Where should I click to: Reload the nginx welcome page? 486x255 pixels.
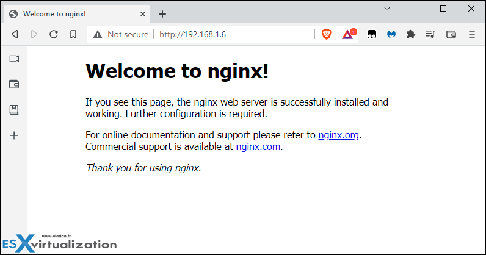coord(54,34)
